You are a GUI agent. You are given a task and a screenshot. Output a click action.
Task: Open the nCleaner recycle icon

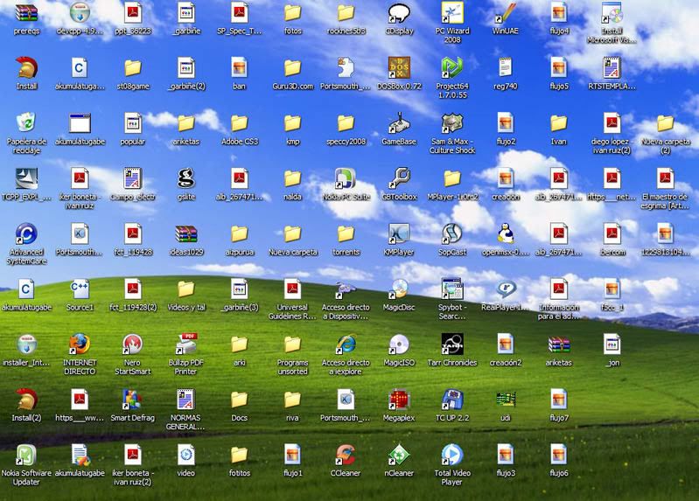tap(399, 455)
